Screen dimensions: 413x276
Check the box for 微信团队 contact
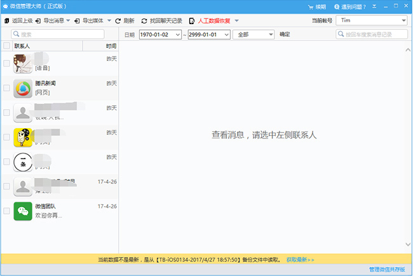(6, 211)
